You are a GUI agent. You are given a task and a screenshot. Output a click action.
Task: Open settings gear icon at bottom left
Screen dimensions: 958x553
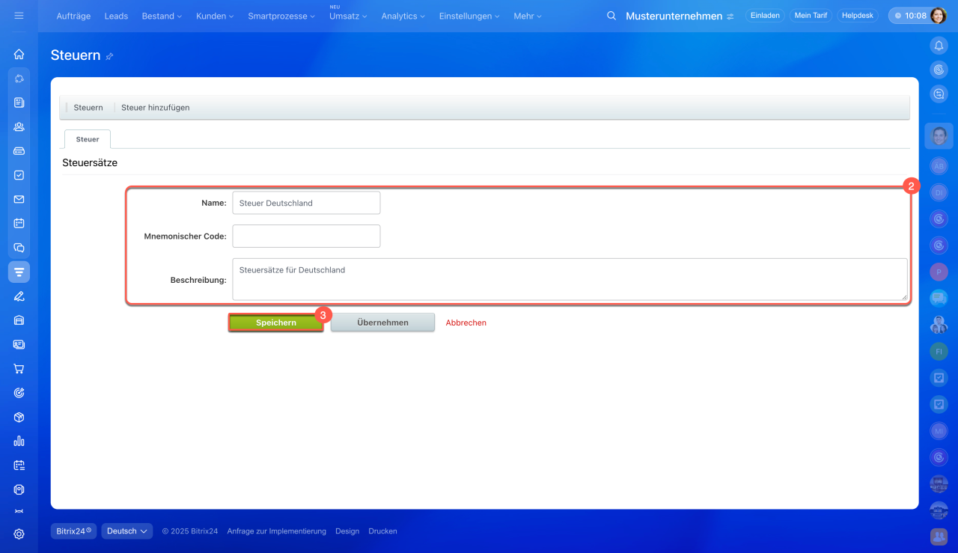[x=19, y=534]
